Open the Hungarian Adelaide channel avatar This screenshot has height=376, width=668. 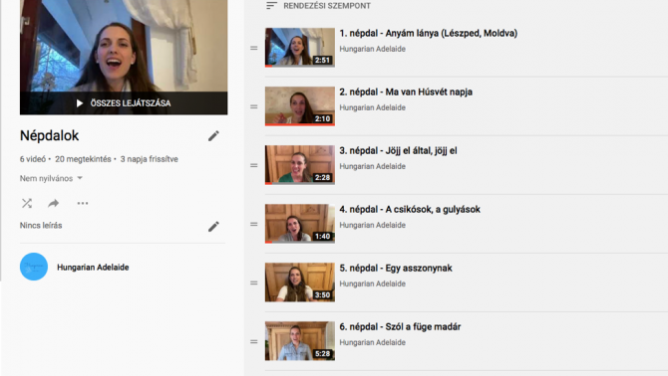[x=34, y=267]
